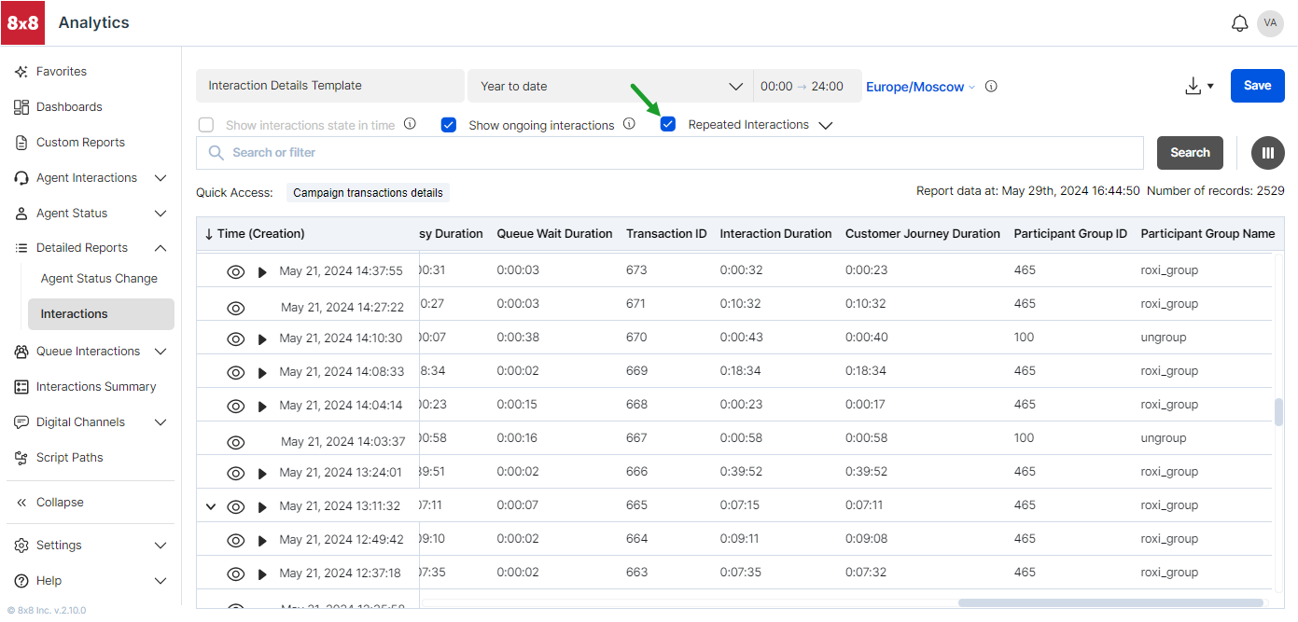Uncheck Repeated Interactions checkbox
Viewport: 1298px width, 622px height.
point(668,124)
